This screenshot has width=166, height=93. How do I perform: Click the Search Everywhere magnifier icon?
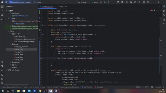[x=140, y=2]
